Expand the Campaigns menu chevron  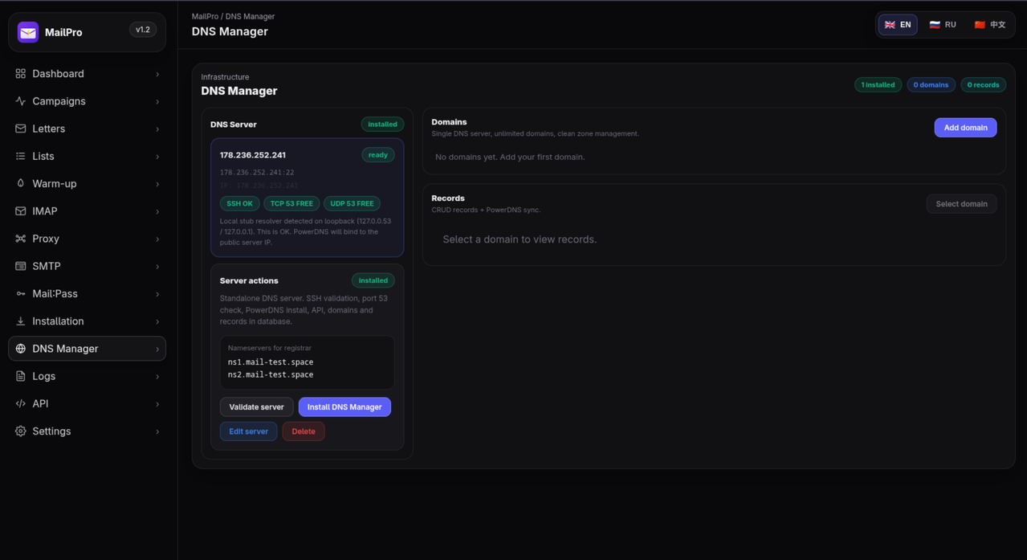pyautogui.click(x=157, y=101)
